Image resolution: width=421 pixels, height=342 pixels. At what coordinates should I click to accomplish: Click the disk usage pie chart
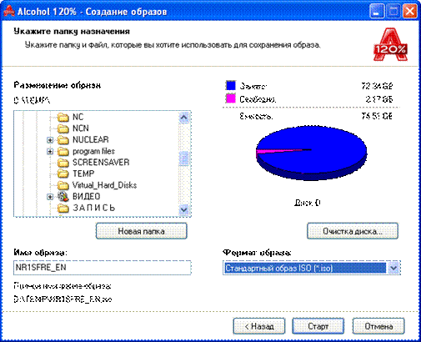311,153
